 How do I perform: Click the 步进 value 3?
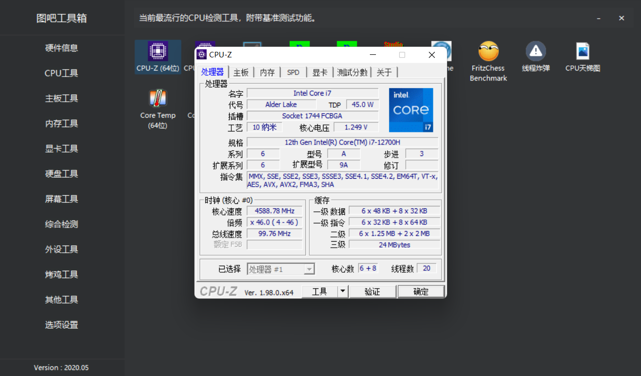[x=422, y=154]
